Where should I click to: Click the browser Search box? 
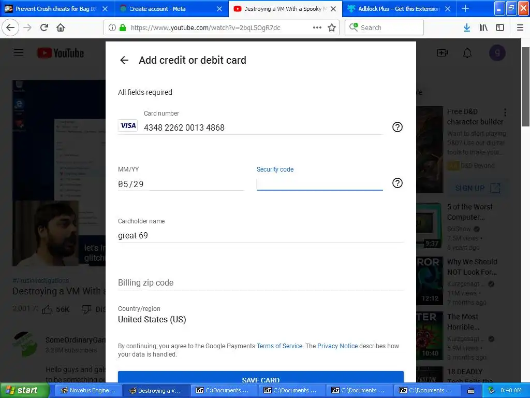pos(385,27)
